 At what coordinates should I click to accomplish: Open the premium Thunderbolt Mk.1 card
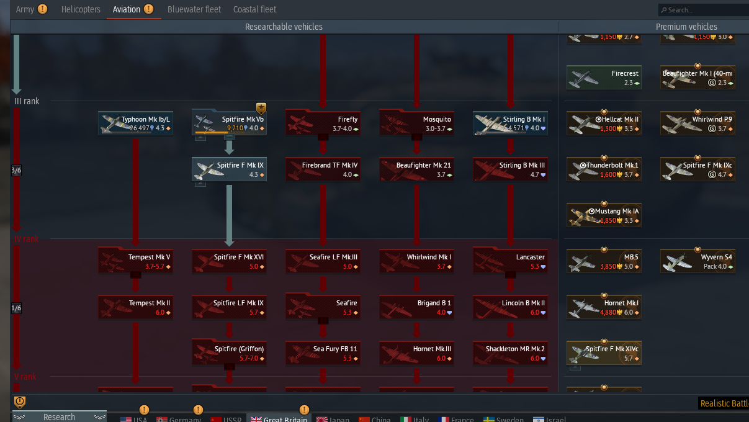click(604, 169)
